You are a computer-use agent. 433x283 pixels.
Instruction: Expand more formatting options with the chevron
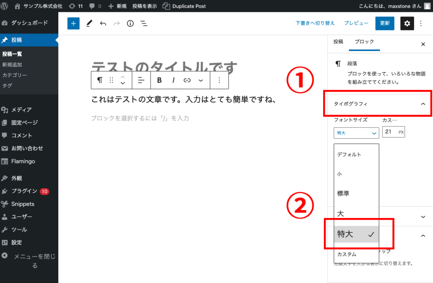pyautogui.click(x=201, y=80)
